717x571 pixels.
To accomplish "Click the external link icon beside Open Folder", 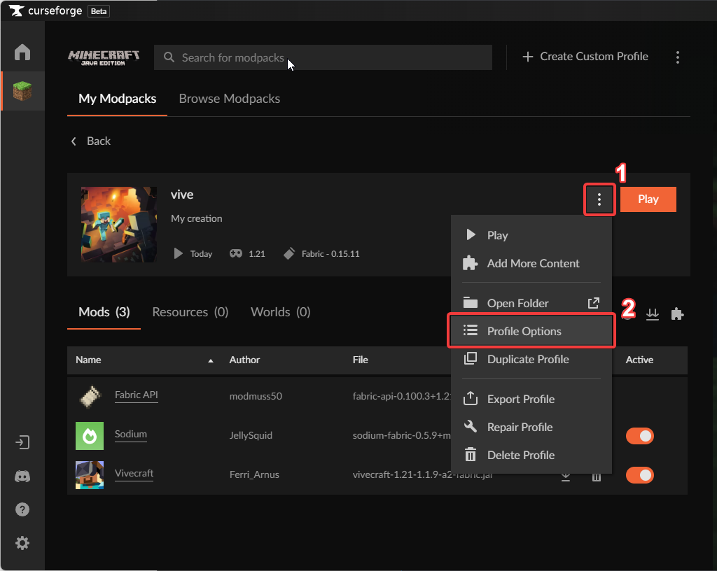I will pyautogui.click(x=594, y=303).
